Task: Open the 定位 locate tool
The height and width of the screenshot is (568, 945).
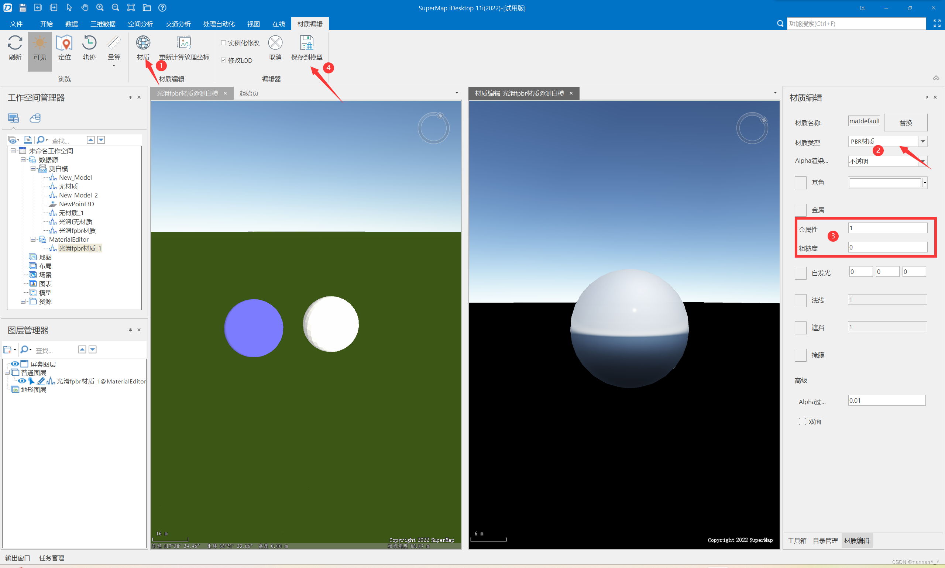Action: coord(64,43)
